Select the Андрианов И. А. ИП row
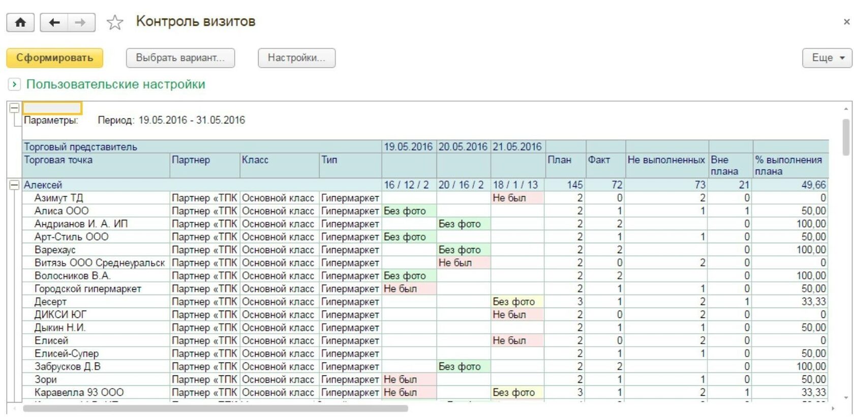Image resolution: width=854 pixels, height=417 pixels. point(425,224)
